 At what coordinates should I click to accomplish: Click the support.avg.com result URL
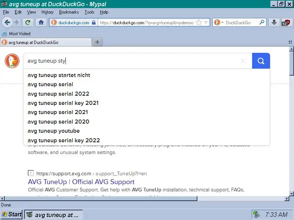pos(92,173)
